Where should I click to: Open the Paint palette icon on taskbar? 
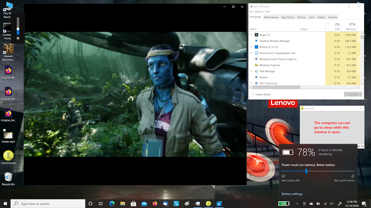187,204
